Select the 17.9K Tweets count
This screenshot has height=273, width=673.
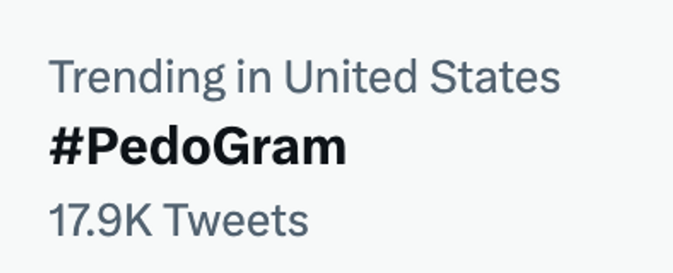(x=179, y=220)
